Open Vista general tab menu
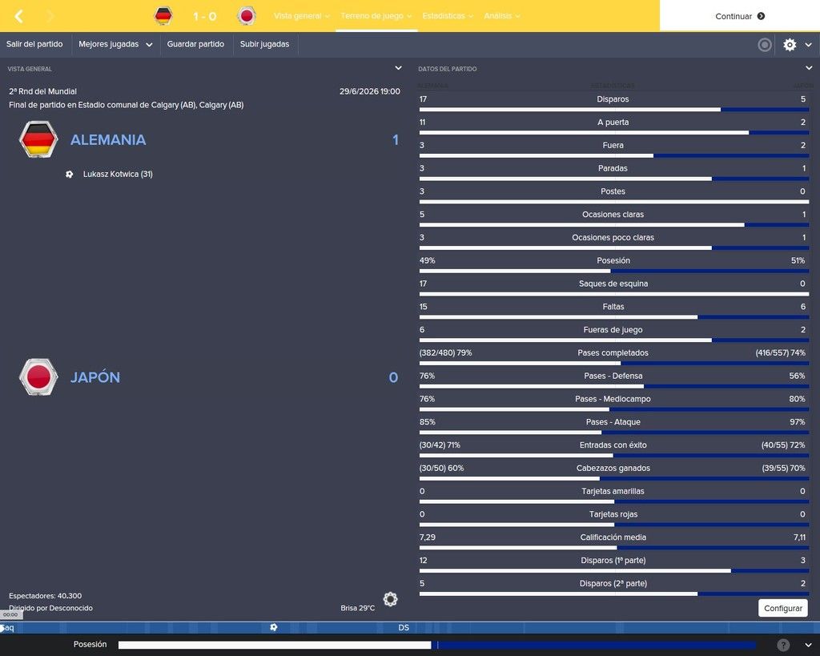The height and width of the screenshot is (656, 820). (302, 16)
